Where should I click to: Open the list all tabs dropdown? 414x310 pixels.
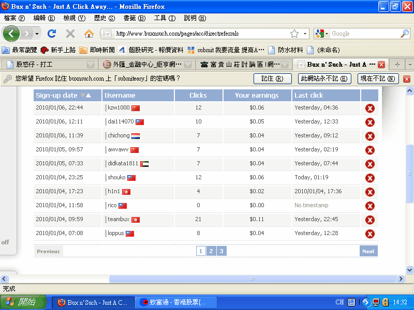coord(409,65)
